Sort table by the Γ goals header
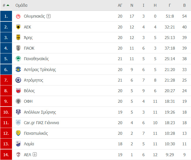Viewport: 191px width, 160px height. [170, 5]
